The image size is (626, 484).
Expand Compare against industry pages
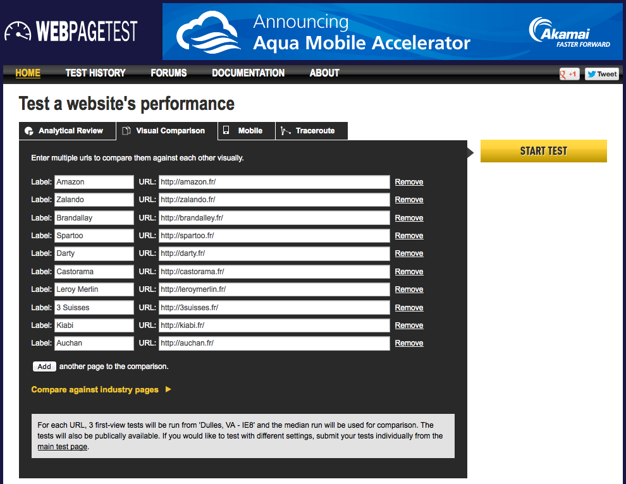pos(101,389)
